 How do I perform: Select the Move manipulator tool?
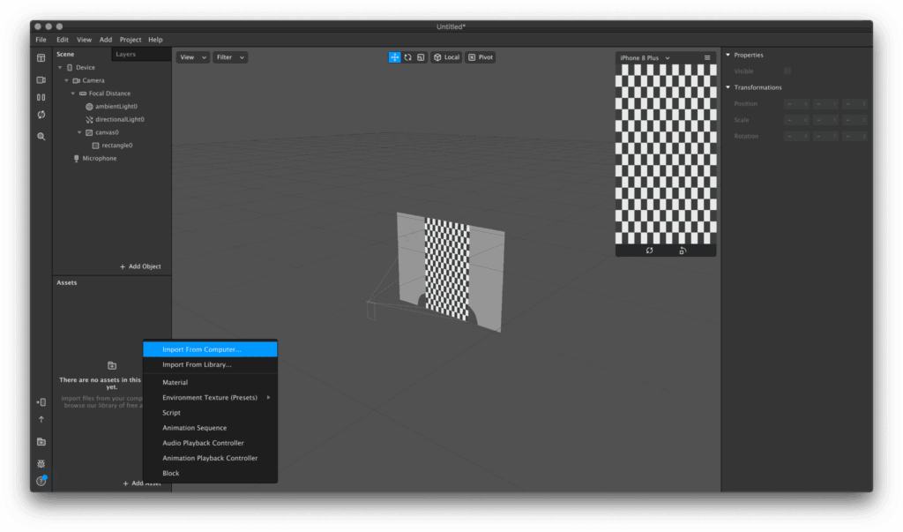[x=394, y=57]
